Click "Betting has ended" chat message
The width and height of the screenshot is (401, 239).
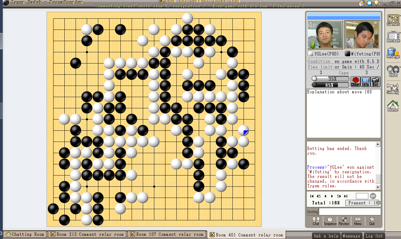point(337,151)
